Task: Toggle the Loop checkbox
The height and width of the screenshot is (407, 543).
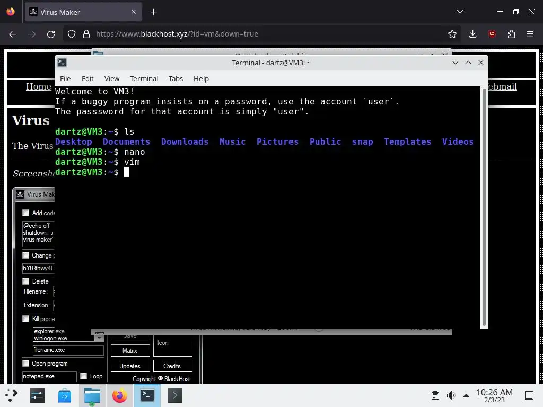Action: click(83, 376)
